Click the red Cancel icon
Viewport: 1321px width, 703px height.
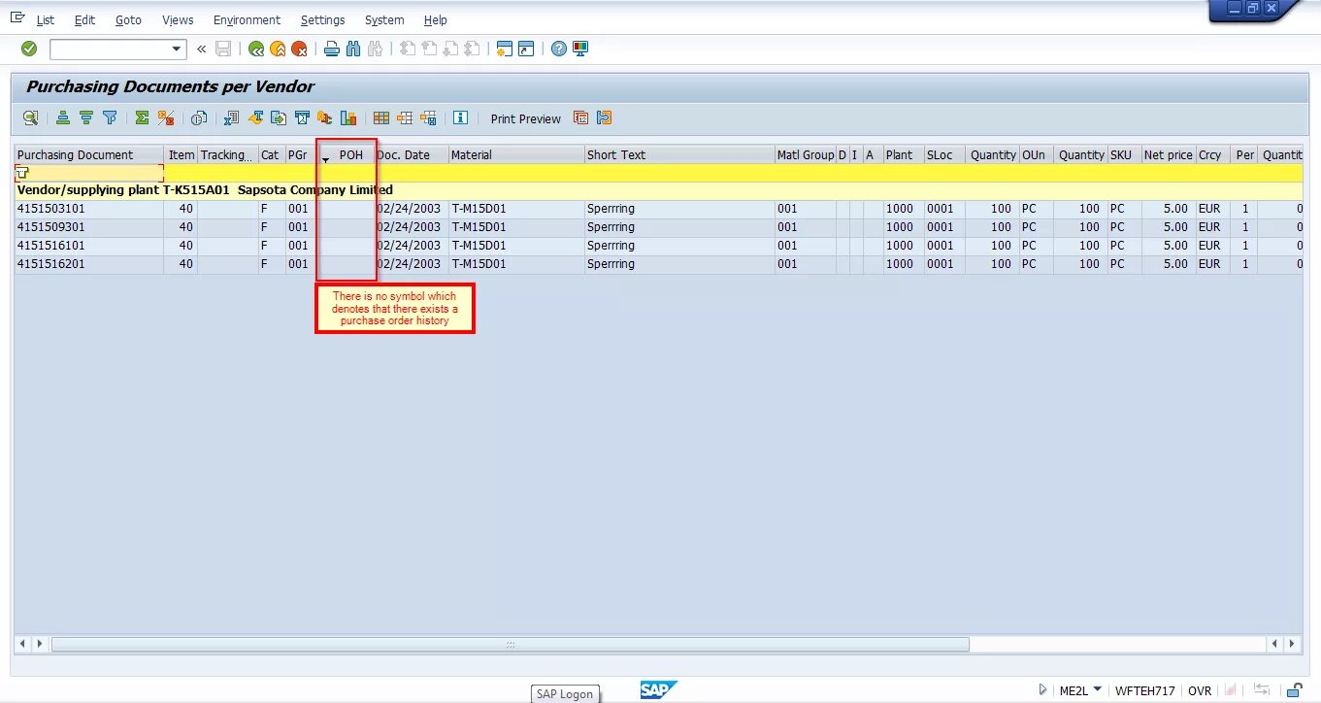(299, 49)
